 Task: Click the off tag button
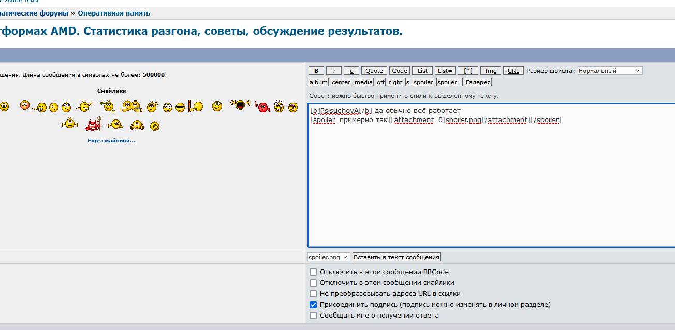point(380,82)
